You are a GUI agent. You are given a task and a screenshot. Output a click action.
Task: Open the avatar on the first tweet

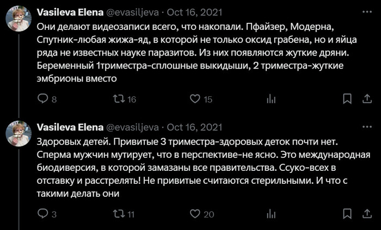[x=18, y=20]
